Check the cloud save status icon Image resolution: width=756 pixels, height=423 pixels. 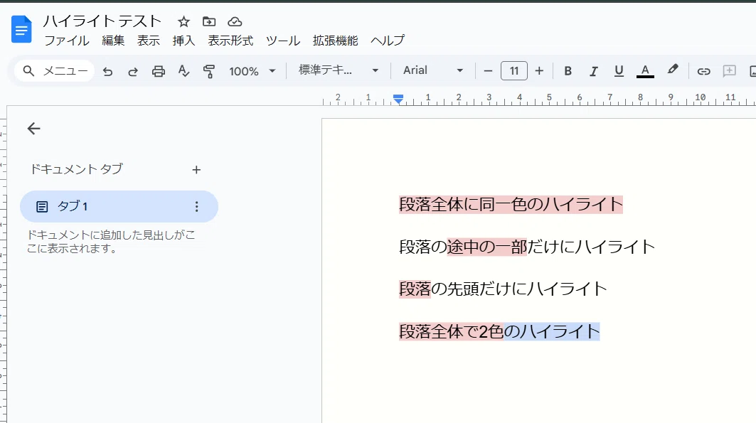click(235, 21)
